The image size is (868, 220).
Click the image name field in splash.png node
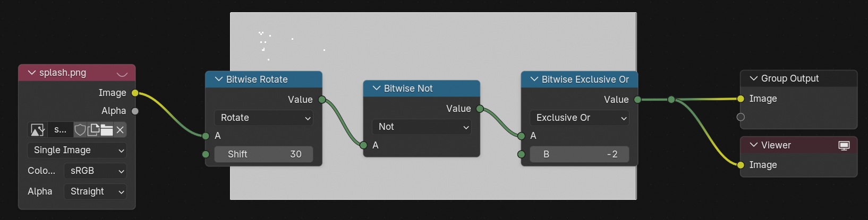tap(60, 130)
